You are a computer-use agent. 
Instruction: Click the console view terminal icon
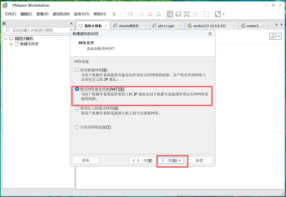click(x=206, y=14)
